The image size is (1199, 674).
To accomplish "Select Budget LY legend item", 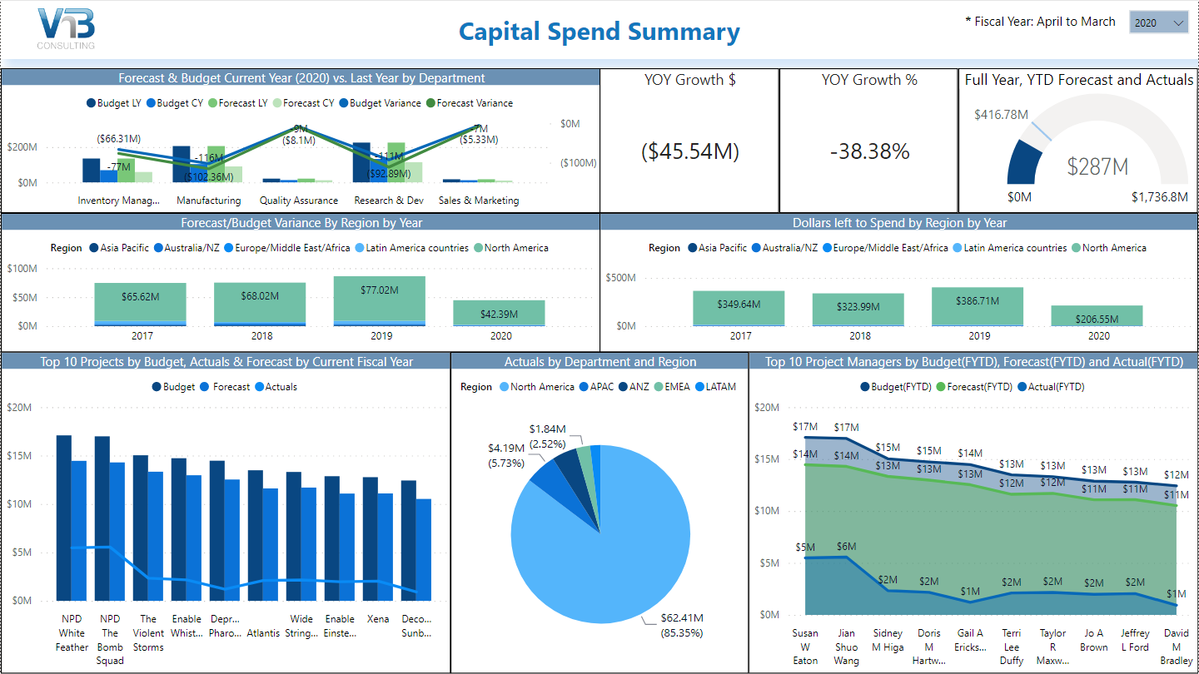I will point(113,103).
